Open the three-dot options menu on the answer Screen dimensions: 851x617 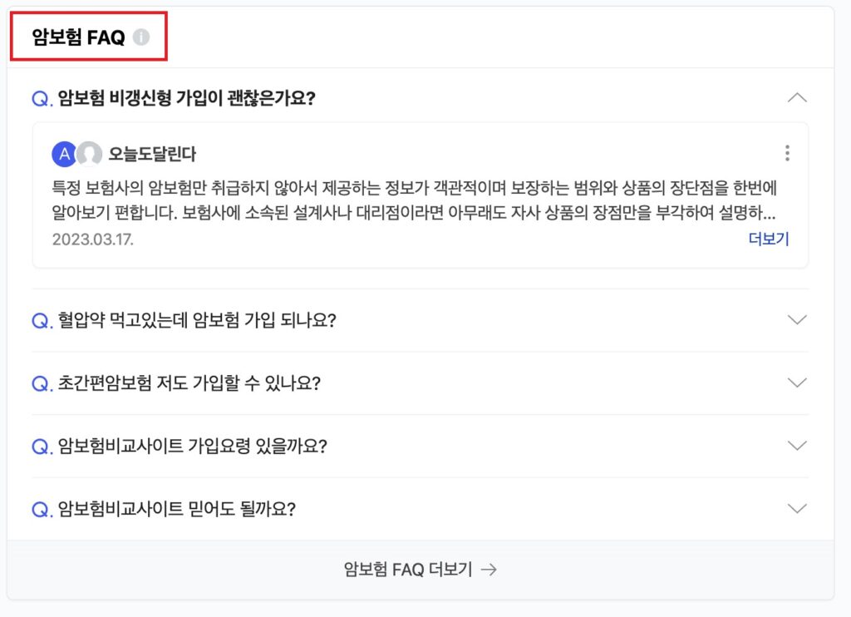click(787, 153)
